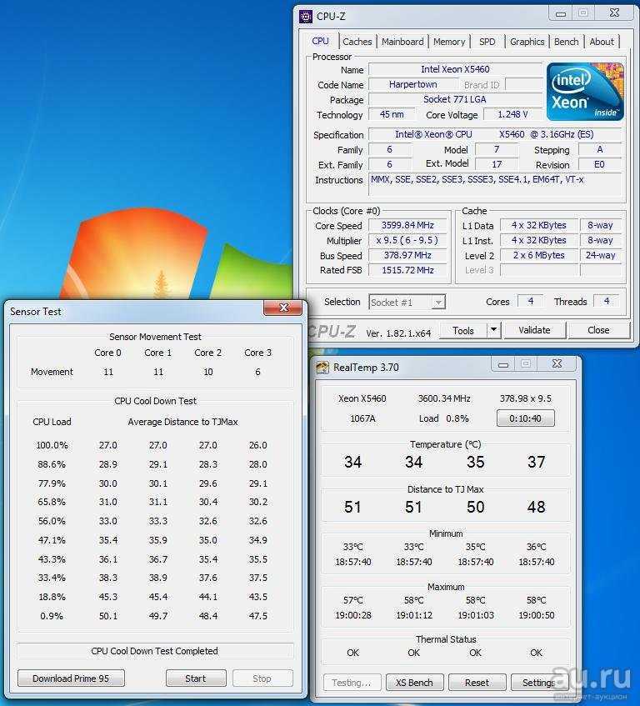640x706 pixels.
Task: Click the Distance to TJ Max value 48
Action: point(536,507)
